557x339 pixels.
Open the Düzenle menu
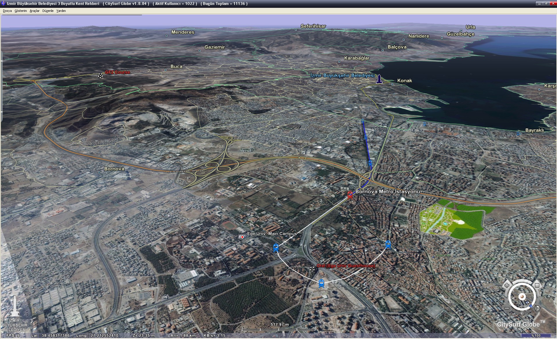click(48, 11)
